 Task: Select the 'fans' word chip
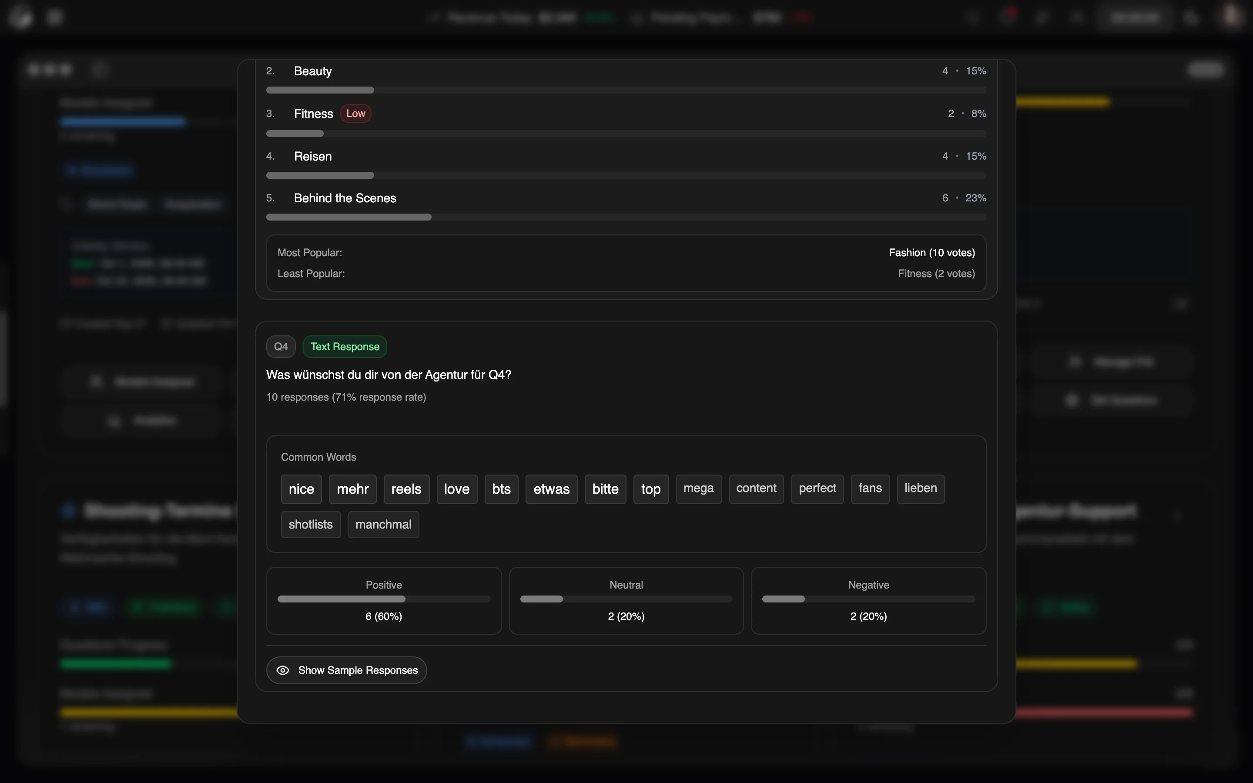[870, 489]
